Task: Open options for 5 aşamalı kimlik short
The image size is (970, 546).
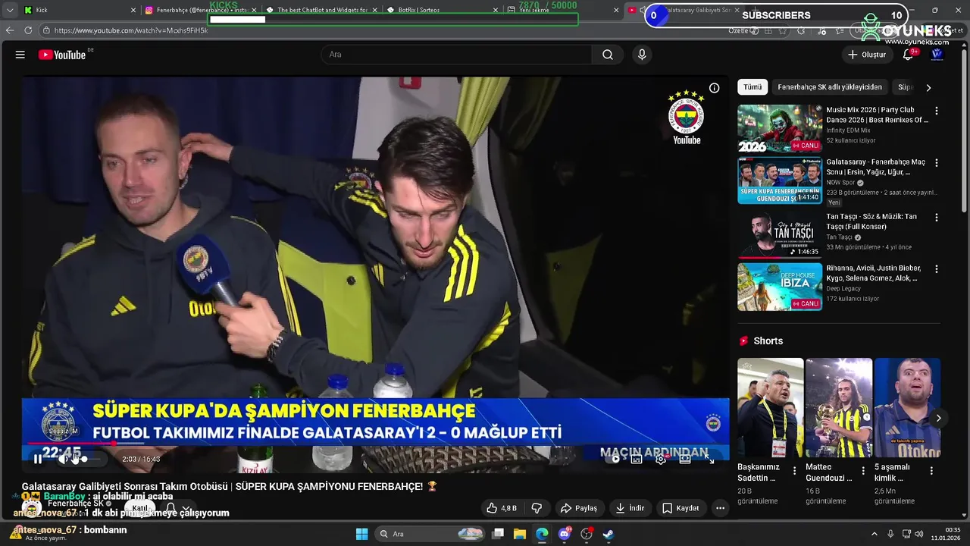Action: [931, 471]
